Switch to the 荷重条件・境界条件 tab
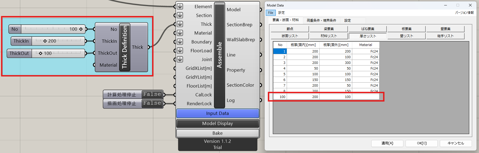Viewport: 479px width, 153px height. (x=321, y=20)
